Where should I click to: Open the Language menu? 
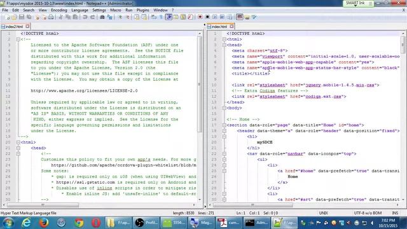[x=79, y=10]
